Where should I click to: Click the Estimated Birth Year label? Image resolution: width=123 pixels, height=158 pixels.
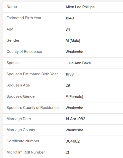tap(24, 18)
